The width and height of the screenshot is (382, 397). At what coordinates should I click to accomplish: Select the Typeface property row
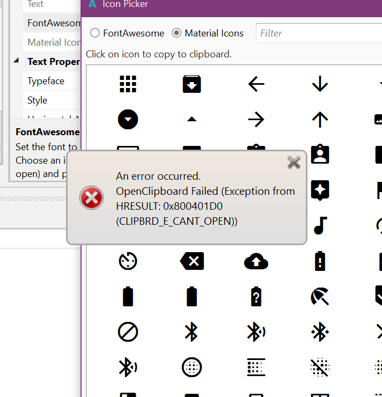[52, 81]
